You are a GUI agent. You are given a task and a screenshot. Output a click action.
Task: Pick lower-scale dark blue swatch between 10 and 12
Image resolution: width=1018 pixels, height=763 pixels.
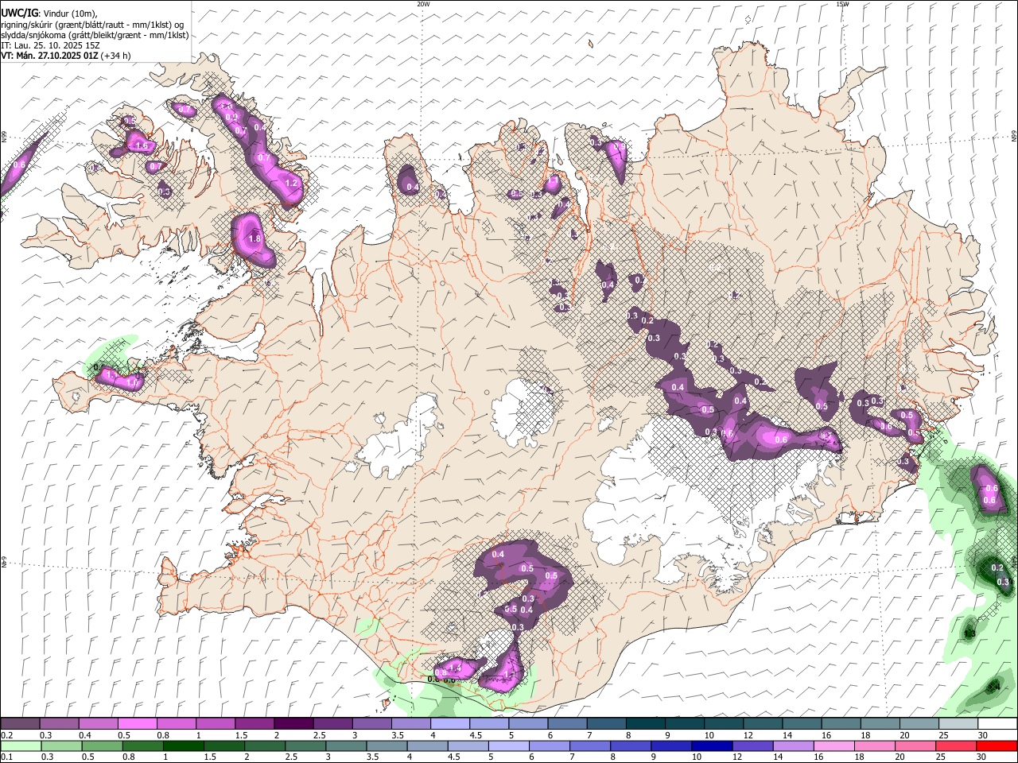[x=711, y=746]
